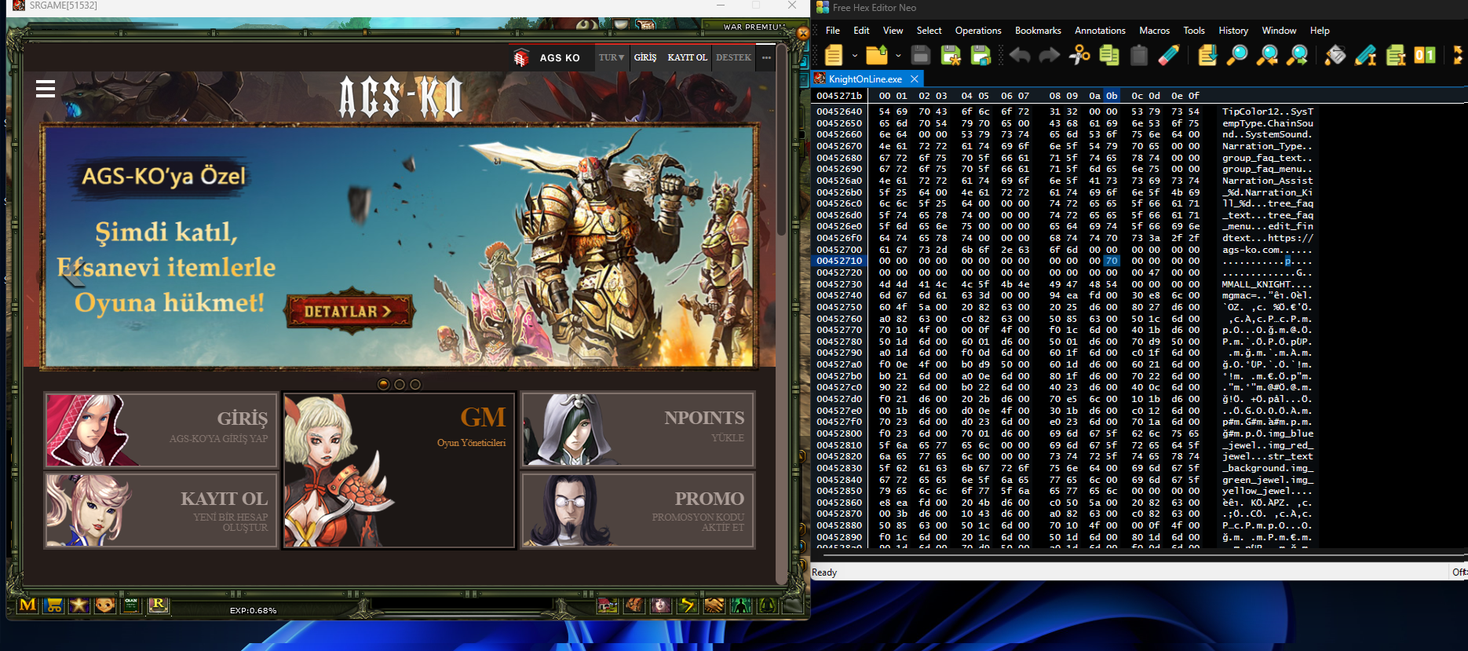The image size is (1468, 651).
Task: Click the Undo arrow icon
Action: 1020,55
